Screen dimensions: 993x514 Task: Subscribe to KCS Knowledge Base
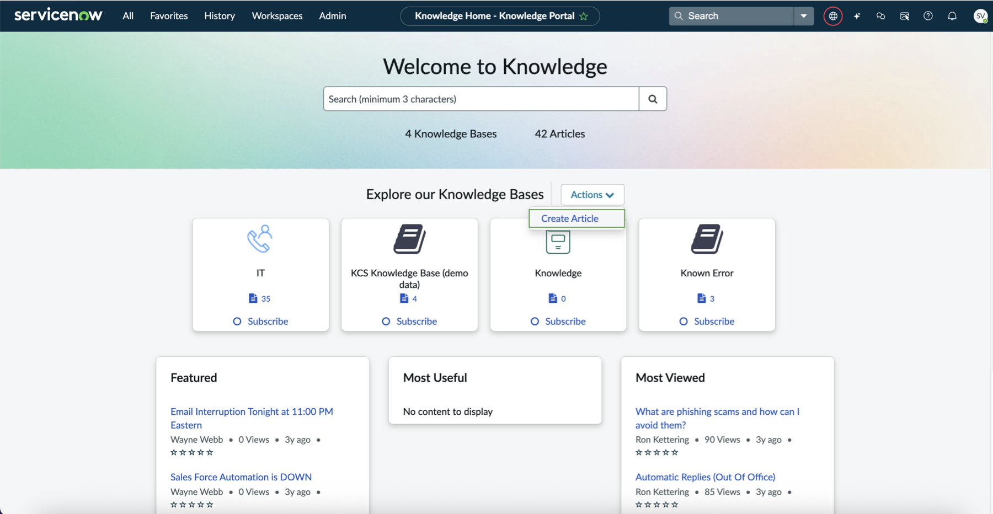[x=409, y=321]
